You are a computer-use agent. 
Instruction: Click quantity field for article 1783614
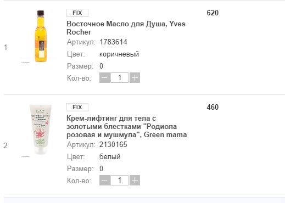click(119, 78)
